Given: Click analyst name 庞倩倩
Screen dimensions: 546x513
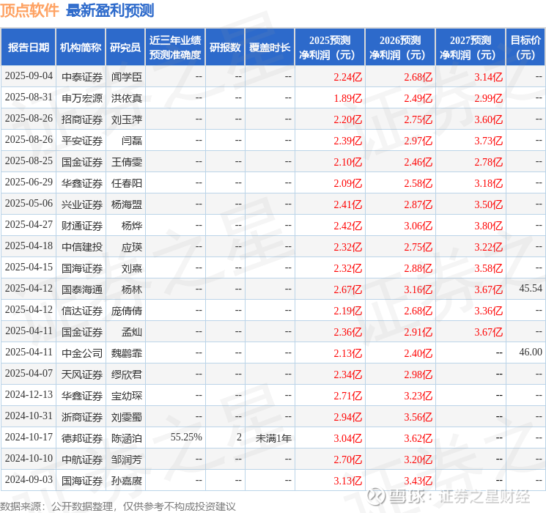Looking at the screenshot, I should (127, 311).
